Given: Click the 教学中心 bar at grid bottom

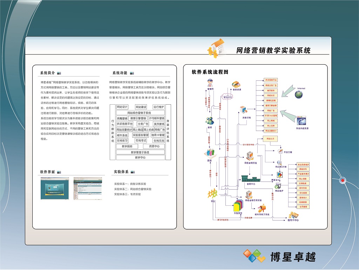Looking at the screenshot, I should pyautogui.click(x=140, y=158).
